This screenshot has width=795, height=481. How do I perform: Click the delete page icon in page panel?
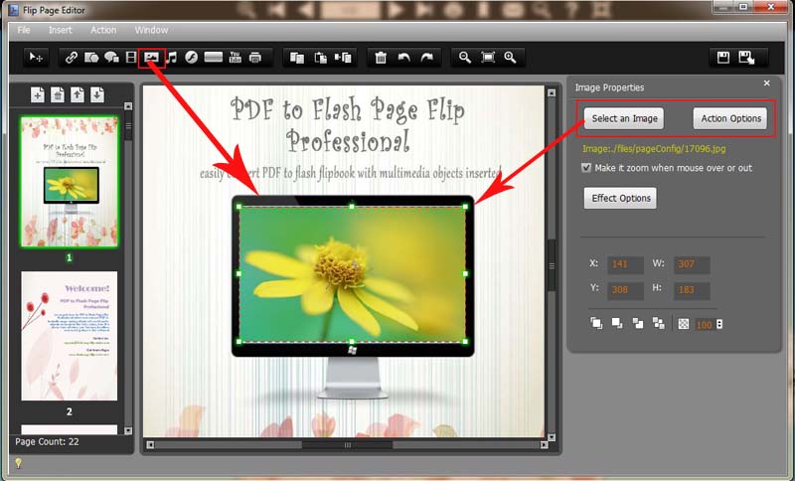pyautogui.click(x=58, y=94)
